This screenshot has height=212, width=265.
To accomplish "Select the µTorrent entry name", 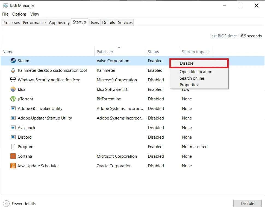I will click(25, 99).
